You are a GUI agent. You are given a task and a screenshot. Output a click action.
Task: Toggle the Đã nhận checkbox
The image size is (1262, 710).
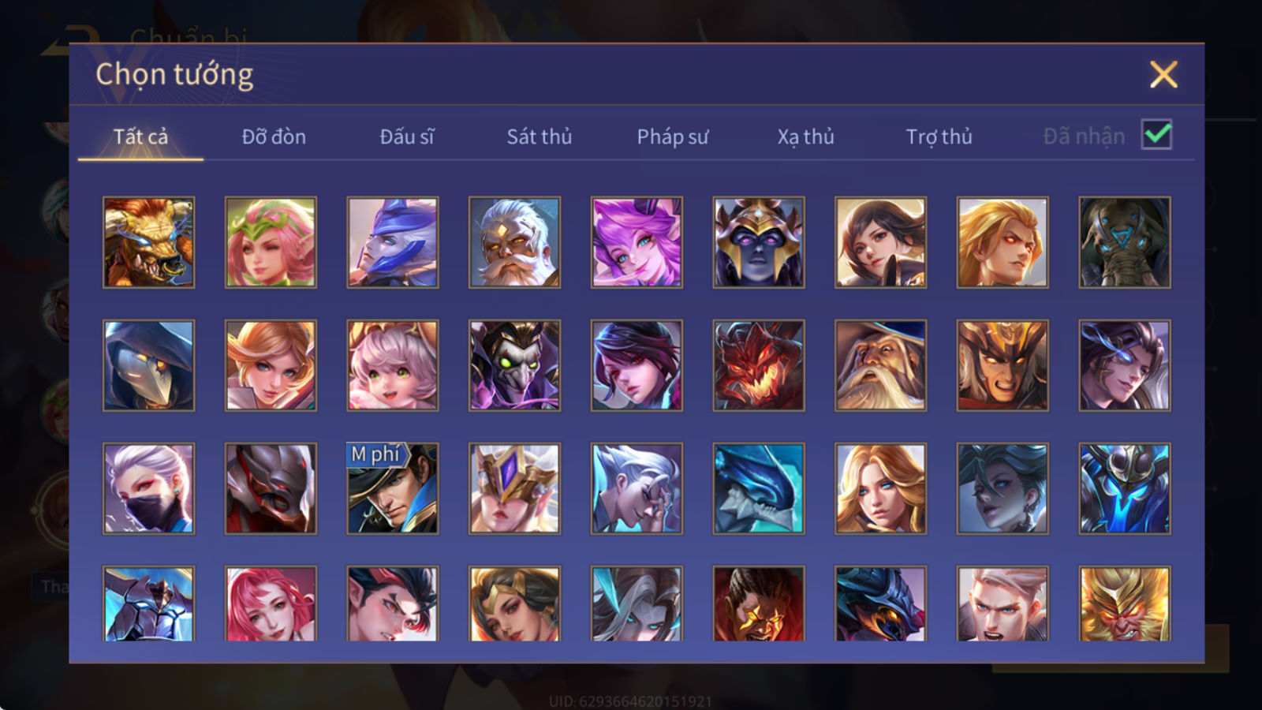1156,135
